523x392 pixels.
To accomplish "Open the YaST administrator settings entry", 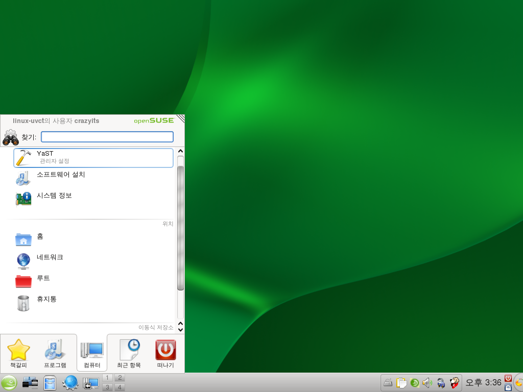I will tap(93, 158).
